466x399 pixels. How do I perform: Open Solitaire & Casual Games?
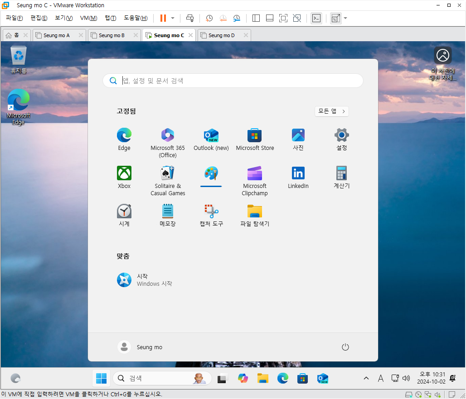click(x=168, y=181)
